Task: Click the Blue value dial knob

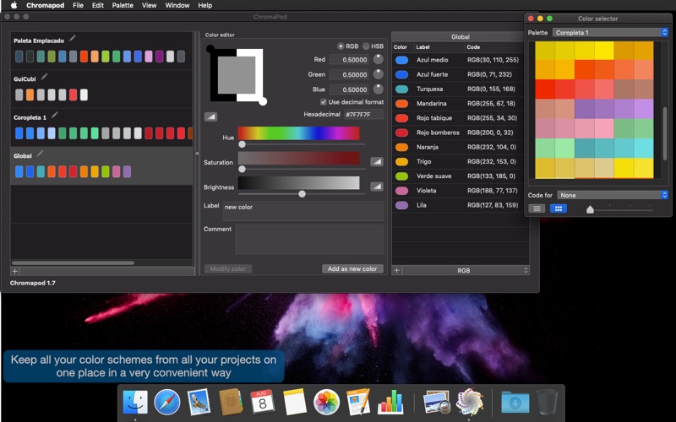Action: (x=378, y=89)
